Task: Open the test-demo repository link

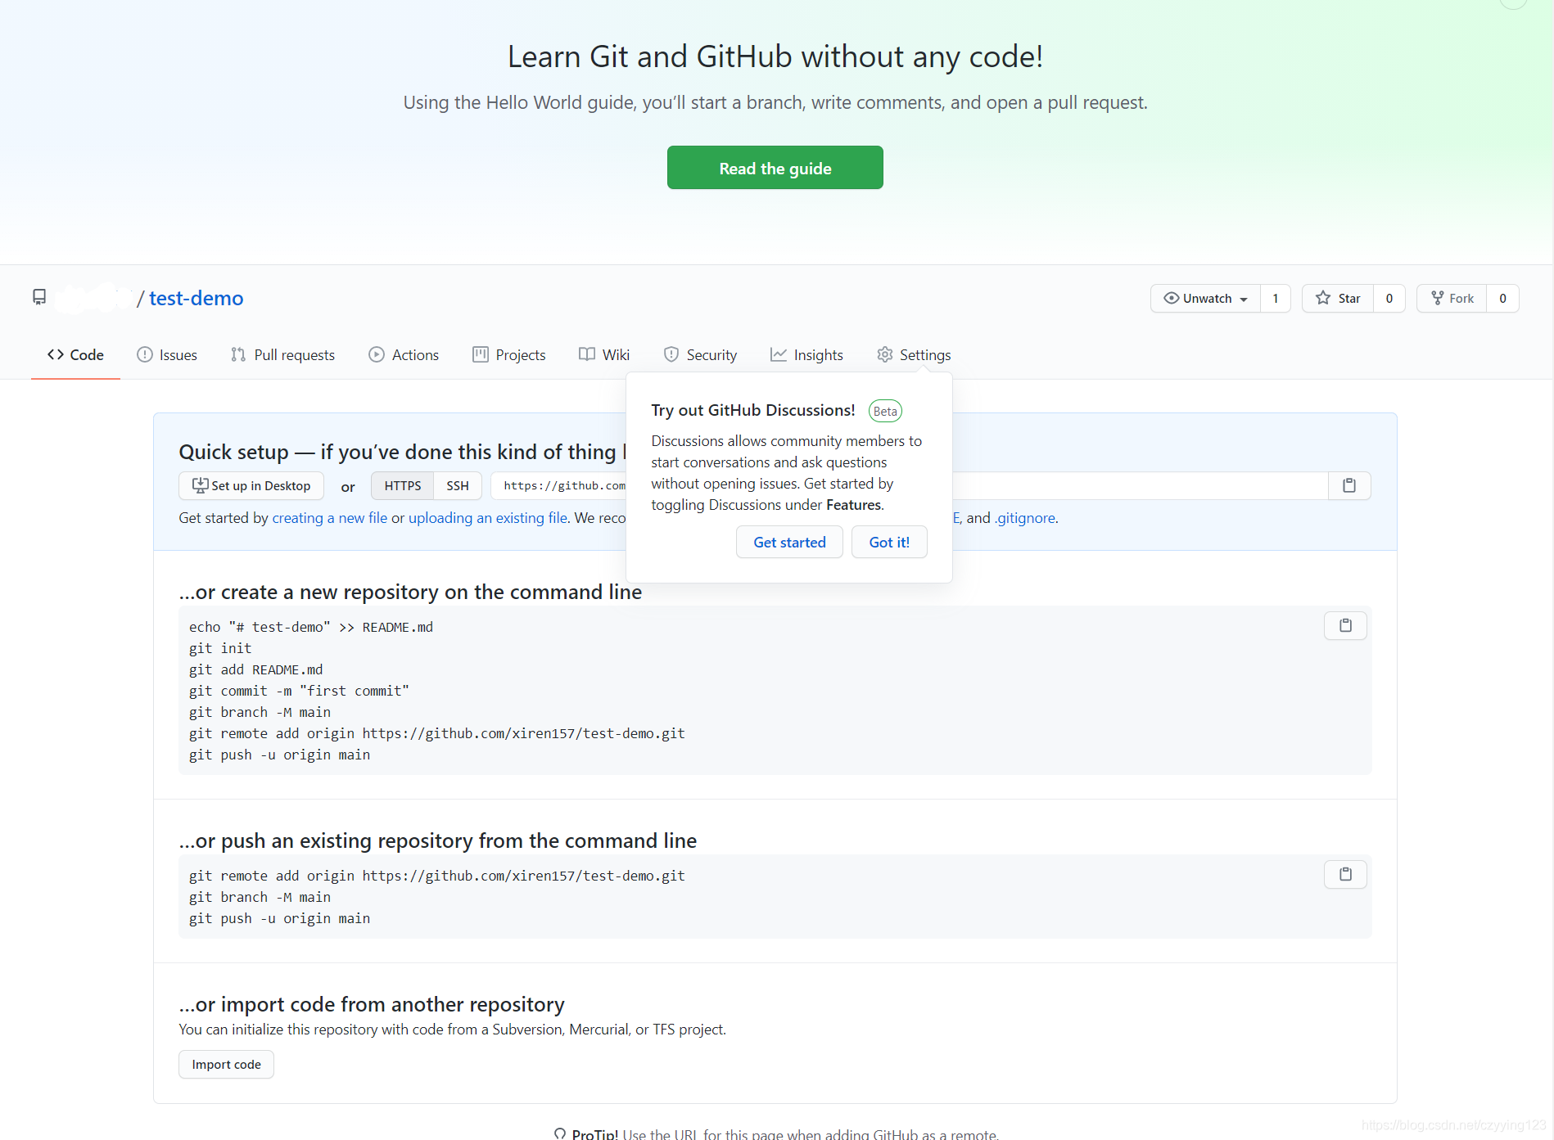Action: point(196,298)
